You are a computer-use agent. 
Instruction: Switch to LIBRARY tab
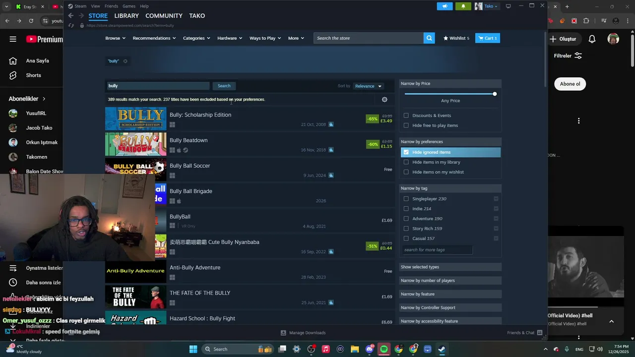coord(127,16)
